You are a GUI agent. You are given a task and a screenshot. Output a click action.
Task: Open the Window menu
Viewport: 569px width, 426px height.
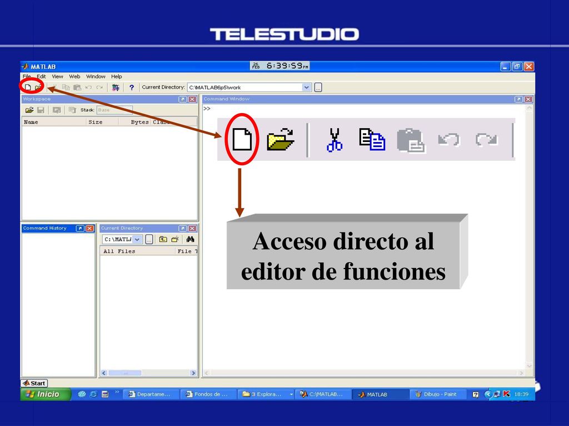point(96,77)
